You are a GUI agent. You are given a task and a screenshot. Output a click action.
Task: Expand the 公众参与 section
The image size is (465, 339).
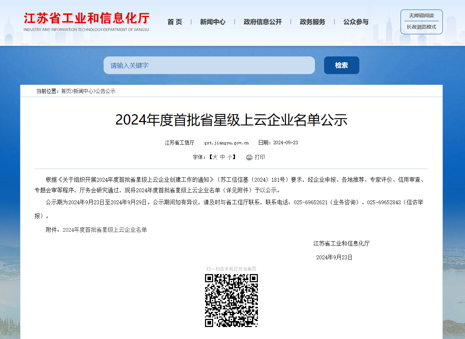[x=355, y=22]
